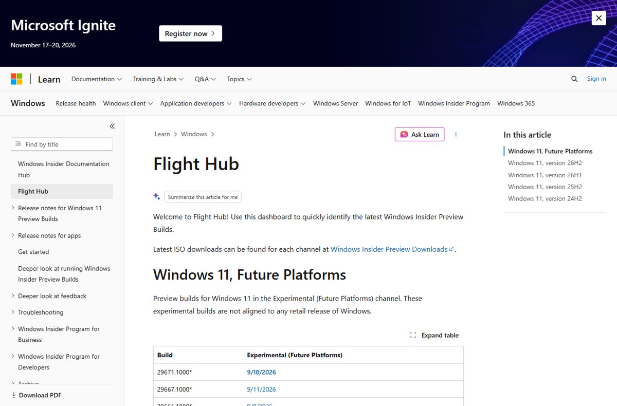617x406 pixels.
Task: Open the 9/11/2026 build date link
Action: [261, 390]
